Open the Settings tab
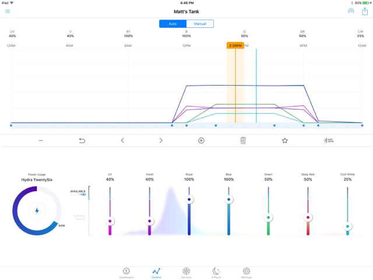This screenshot has width=373, height=280. (x=247, y=273)
